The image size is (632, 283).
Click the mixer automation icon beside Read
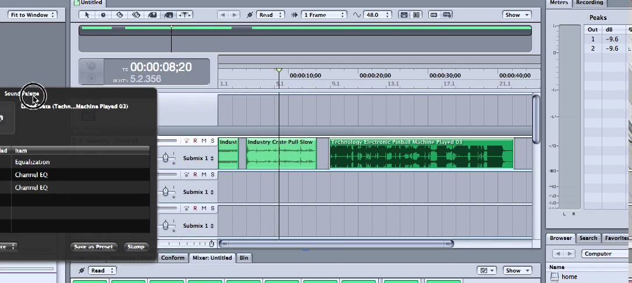pyautogui.click(x=82, y=271)
